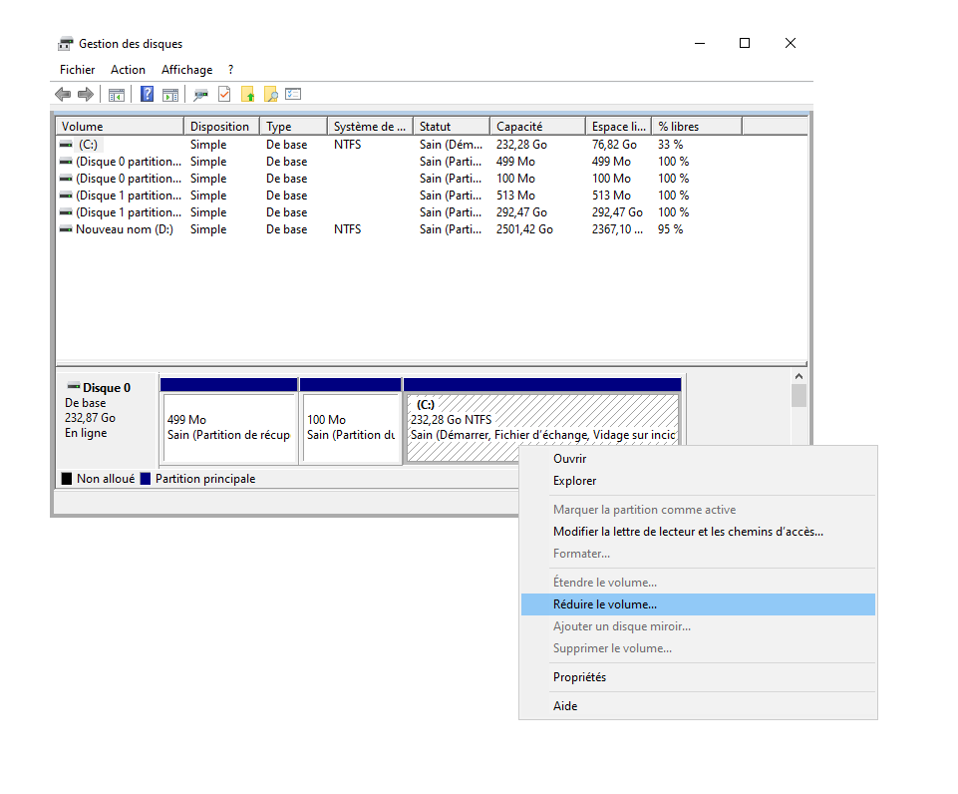Toggle the action pane toolbar icon
This screenshot has width=958, height=794.
(x=170, y=95)
